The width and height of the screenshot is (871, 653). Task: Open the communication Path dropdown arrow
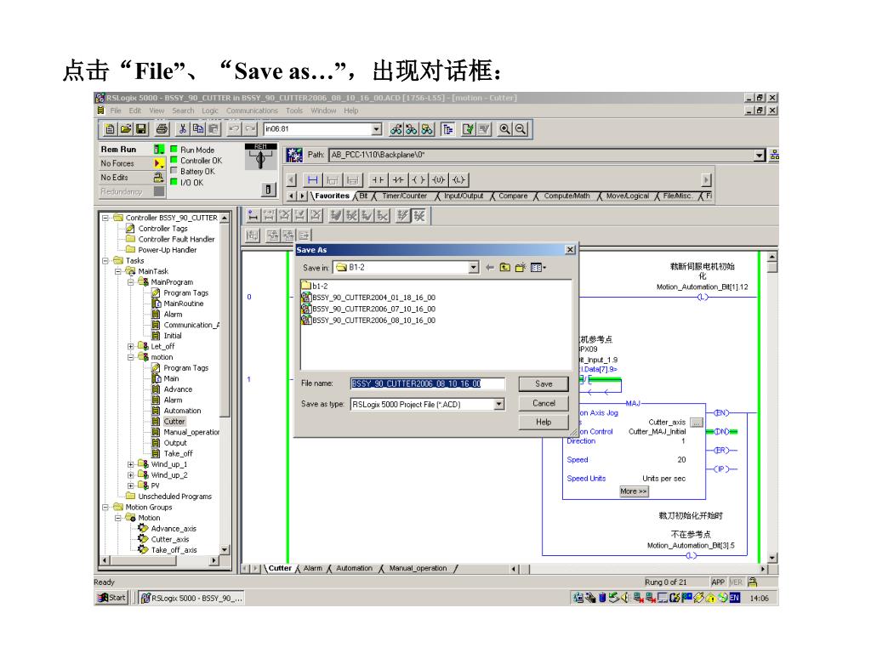coord(760,155)
